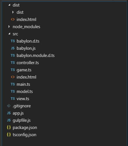The width and height of the screenshot is (128, 146).
Task: Collapse the src folder arrow
Action: (9, 34)
